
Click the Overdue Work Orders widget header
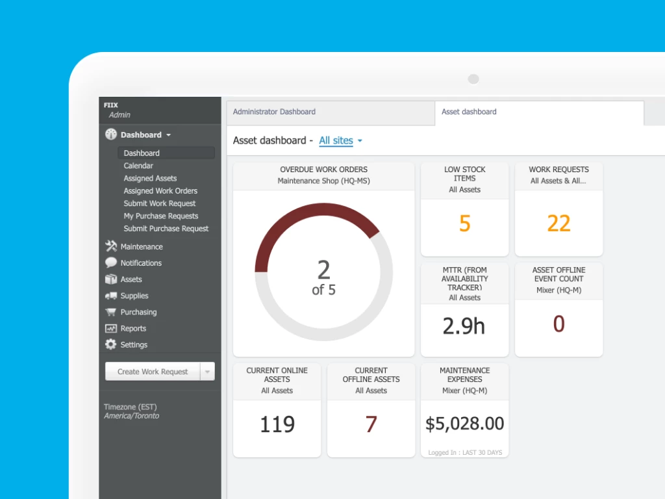[323, 175]
